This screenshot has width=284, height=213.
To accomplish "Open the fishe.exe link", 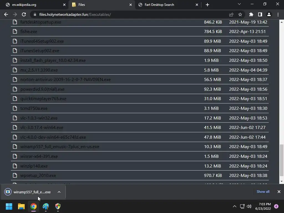I will coord(29,32).
